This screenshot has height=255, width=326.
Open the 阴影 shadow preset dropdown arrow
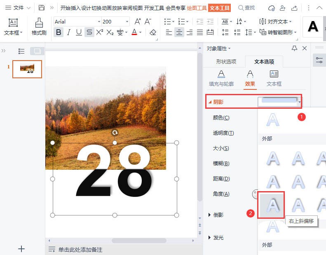(300, 102)
